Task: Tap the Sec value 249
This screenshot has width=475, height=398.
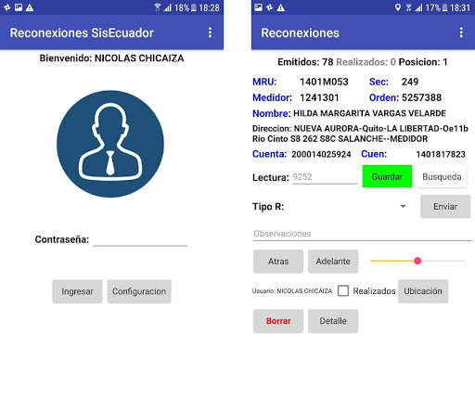Action: (x=410, y=82)
